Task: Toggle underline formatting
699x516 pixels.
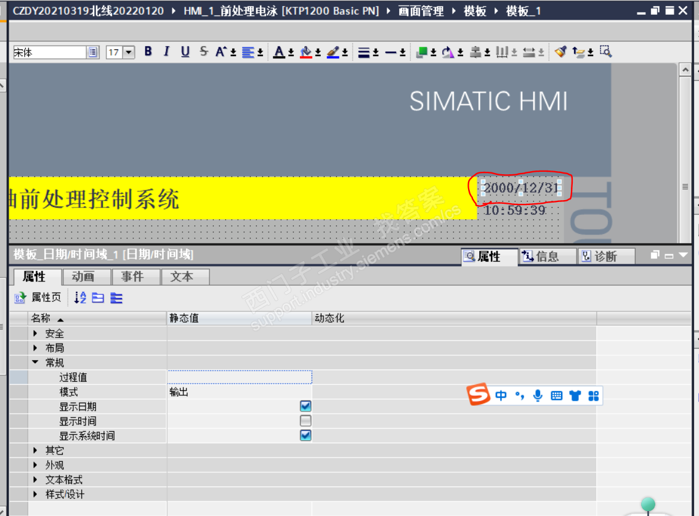Action: click(185, 52)
